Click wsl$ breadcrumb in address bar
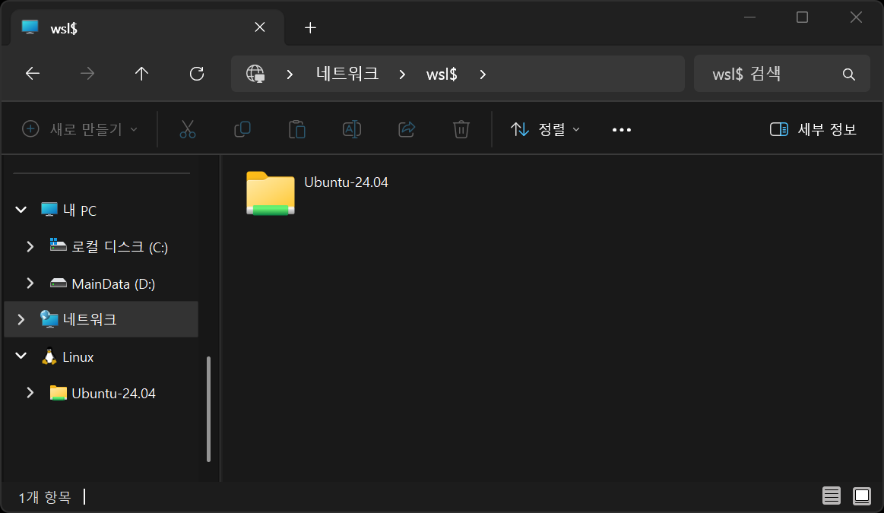The height and width of the screenshot is (513, 884). pos(442,74)
